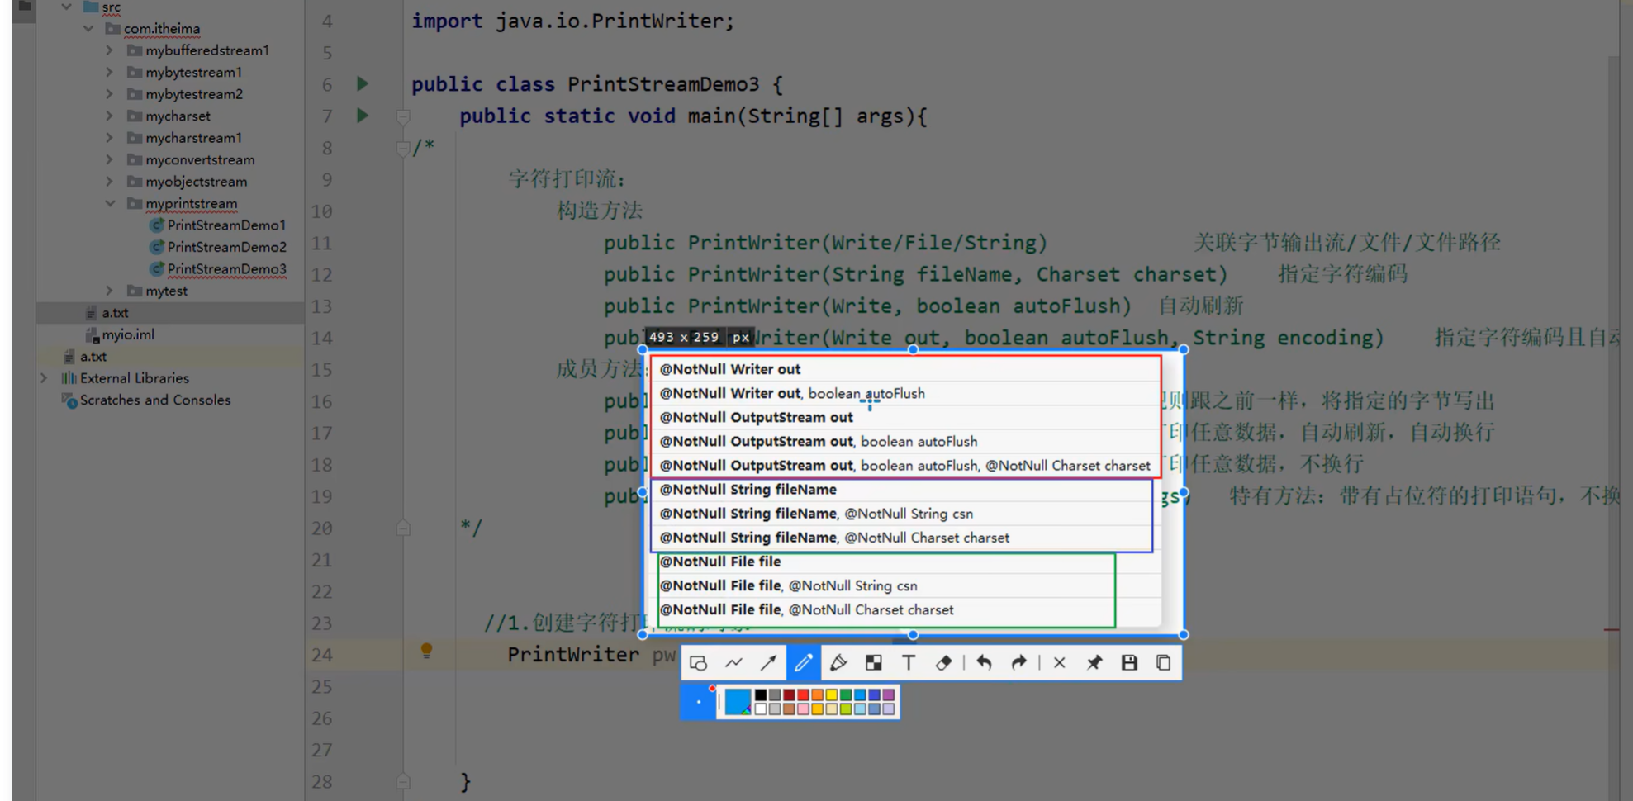This screenshot has width=1633, height=801.
Task: Copy the screenshot to clipboard
Action: pos(1163,661)
